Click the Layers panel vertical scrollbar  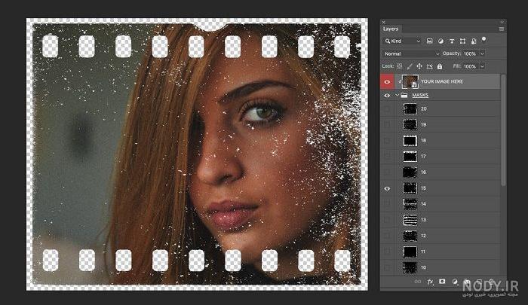503,131
